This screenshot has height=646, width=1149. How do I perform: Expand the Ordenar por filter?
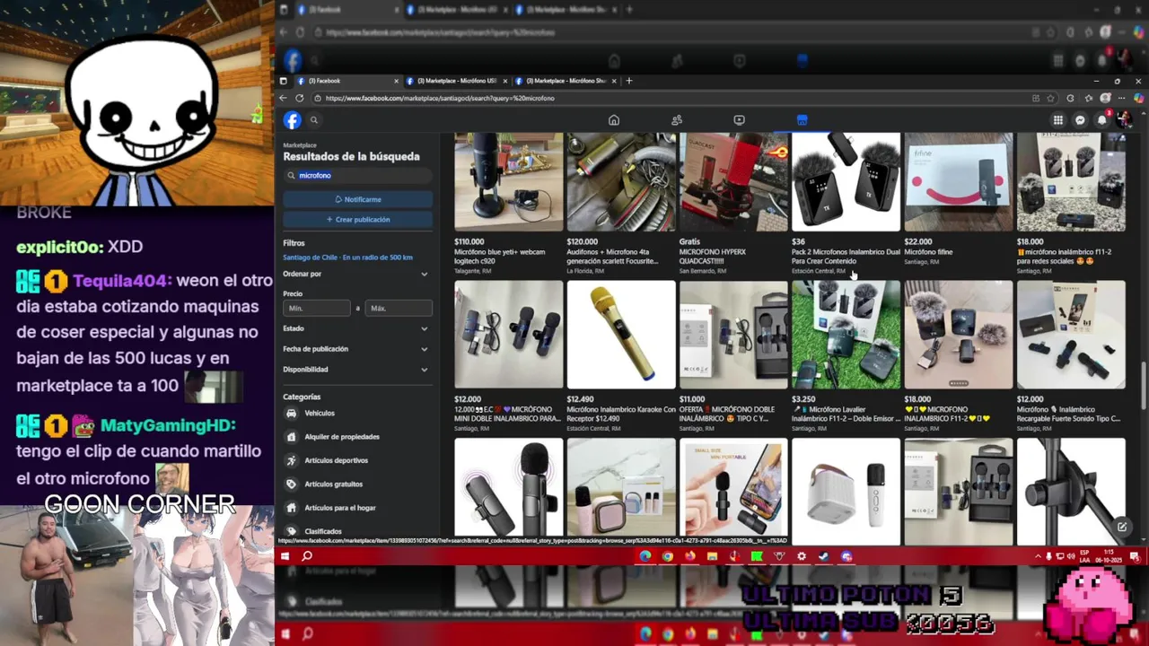pos(356,274)
